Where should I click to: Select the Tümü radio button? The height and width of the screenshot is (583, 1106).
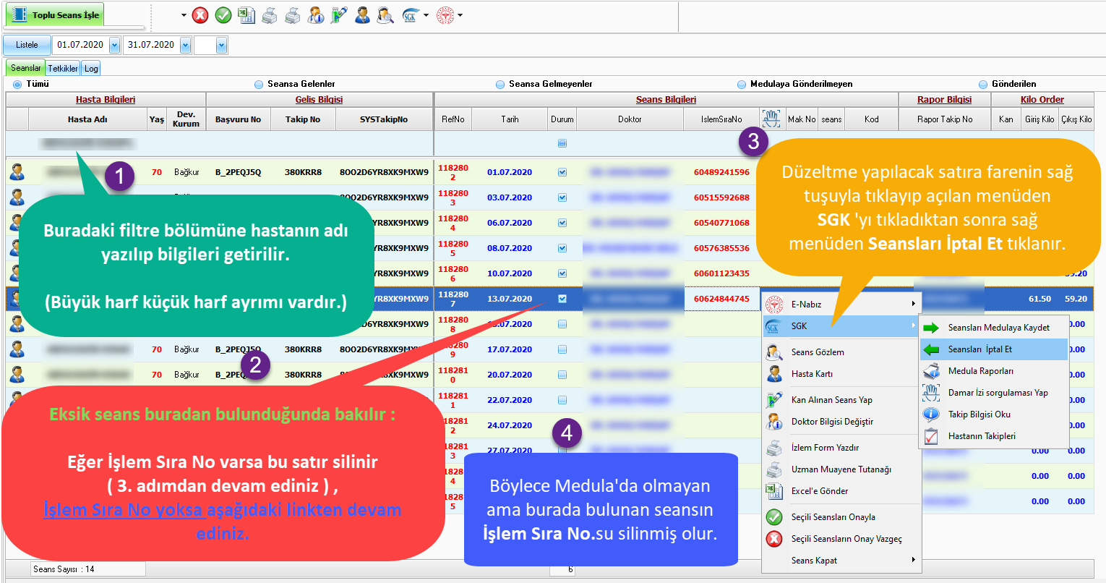(17, 84)
